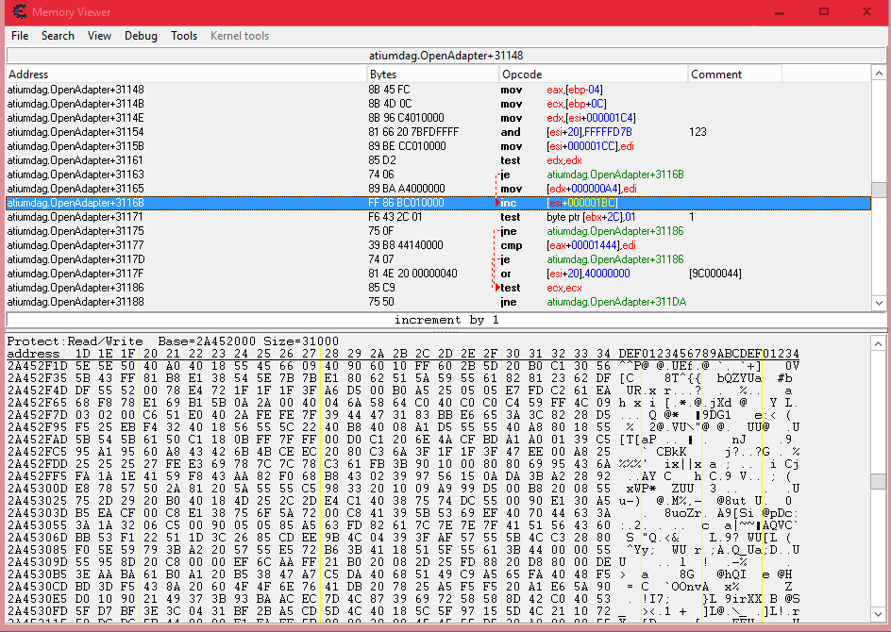Viewport: 891px width, 632px height.
Task: Select row atiumdag.OpenAdapter+31148
Action: pyautogui.click(x=438, y=90)
